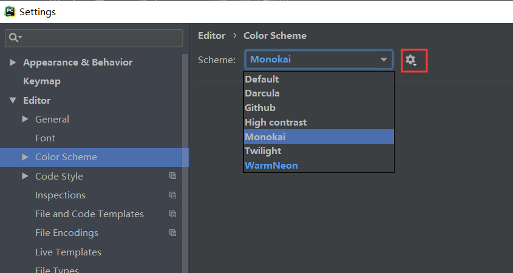The width and height of the screenshot is (513, 273).
Task: Expand the Appearance & Behavior section
Action: coord(13,62)
